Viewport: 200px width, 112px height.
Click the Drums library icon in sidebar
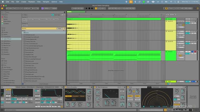click(2, 35)
